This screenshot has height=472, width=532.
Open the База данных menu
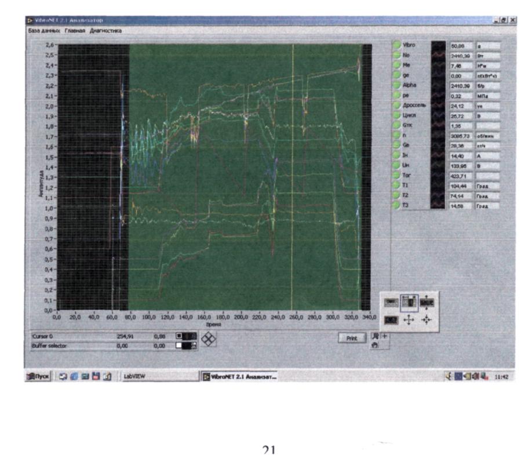pyautogui.click(x=44, y=31)
